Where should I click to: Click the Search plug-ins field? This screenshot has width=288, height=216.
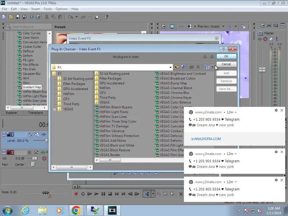pos(29,27)
